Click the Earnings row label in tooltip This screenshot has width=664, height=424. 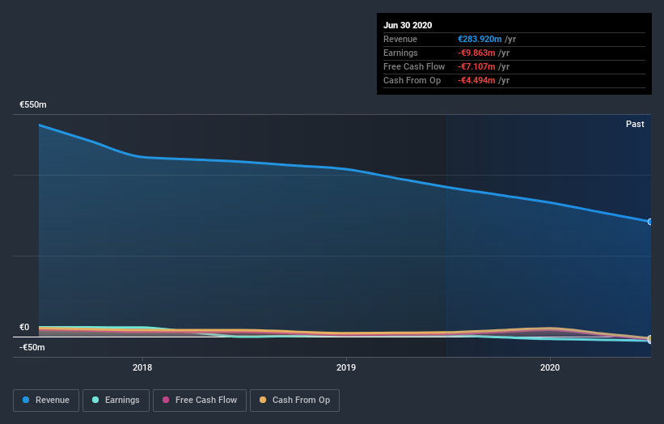[400, 53]
